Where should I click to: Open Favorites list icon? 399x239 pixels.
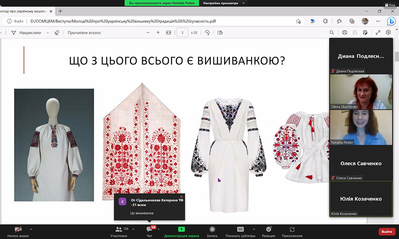[x=339, y=22]
